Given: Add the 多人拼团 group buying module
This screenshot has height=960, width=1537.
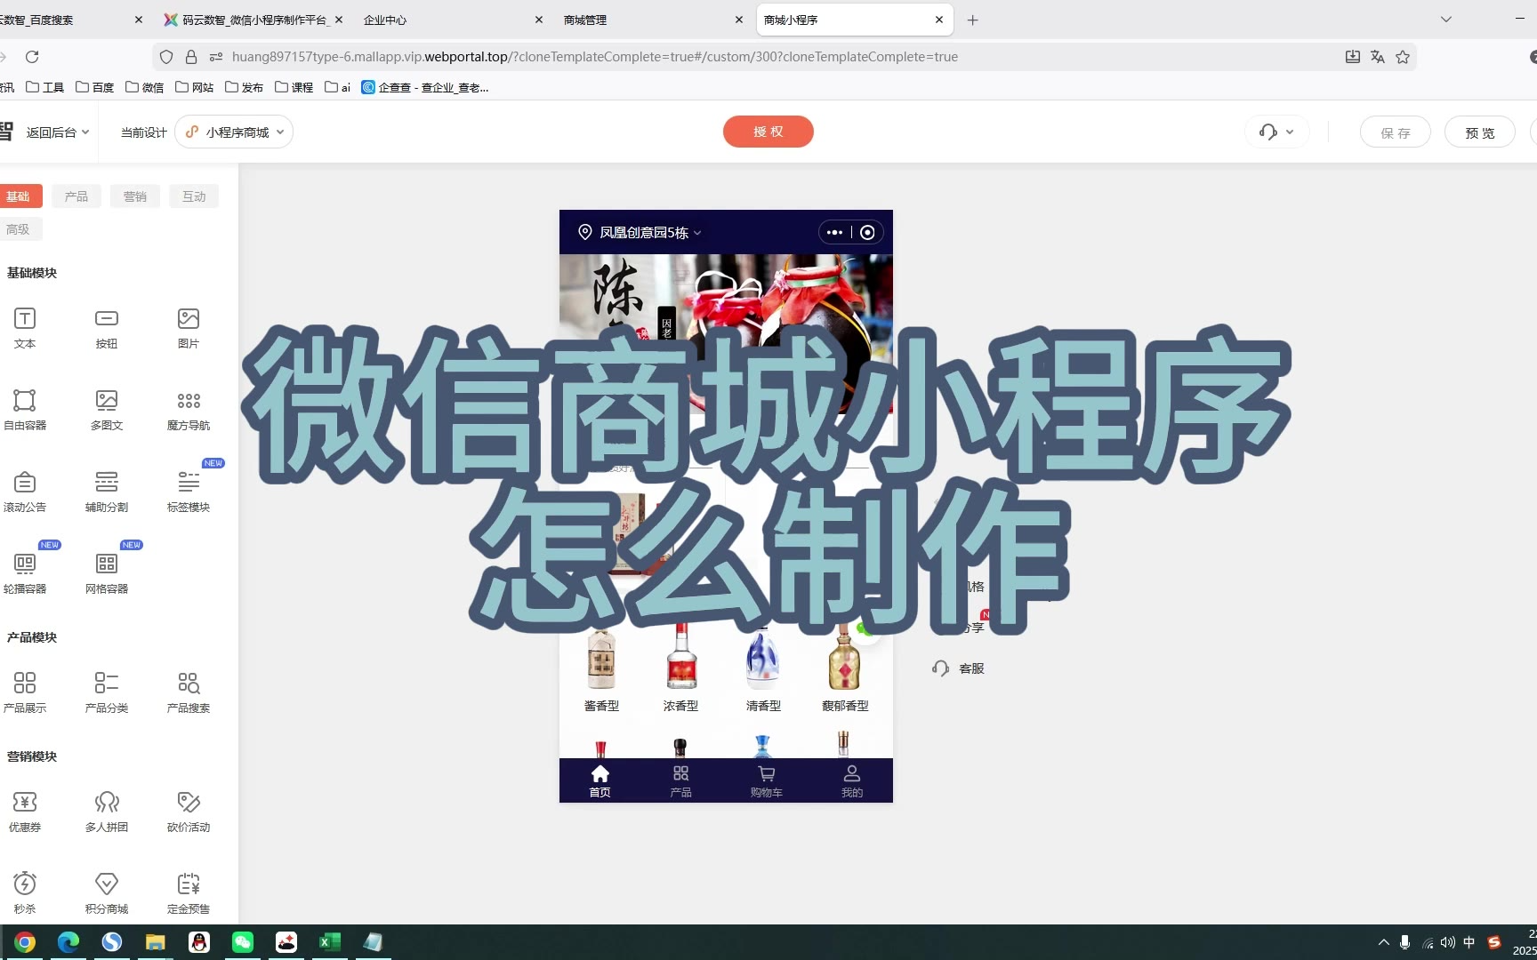Looking at the screenshot, I should coord(107,811).
